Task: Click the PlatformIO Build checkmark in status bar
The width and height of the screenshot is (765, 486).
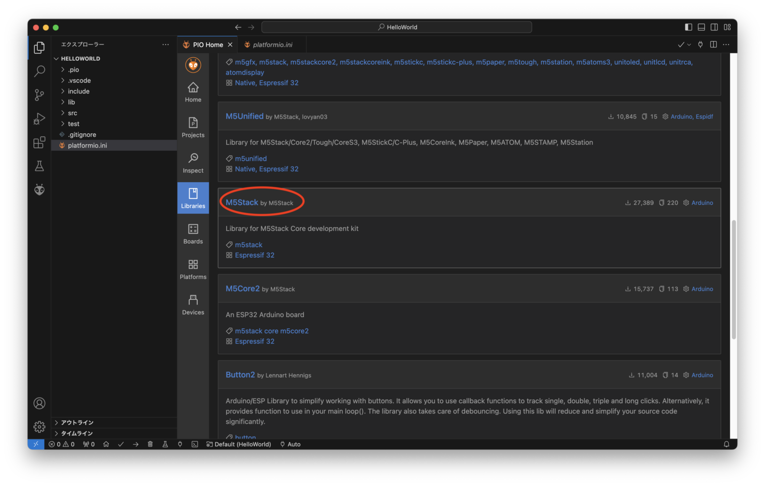Action: click(x=121, y=444)
